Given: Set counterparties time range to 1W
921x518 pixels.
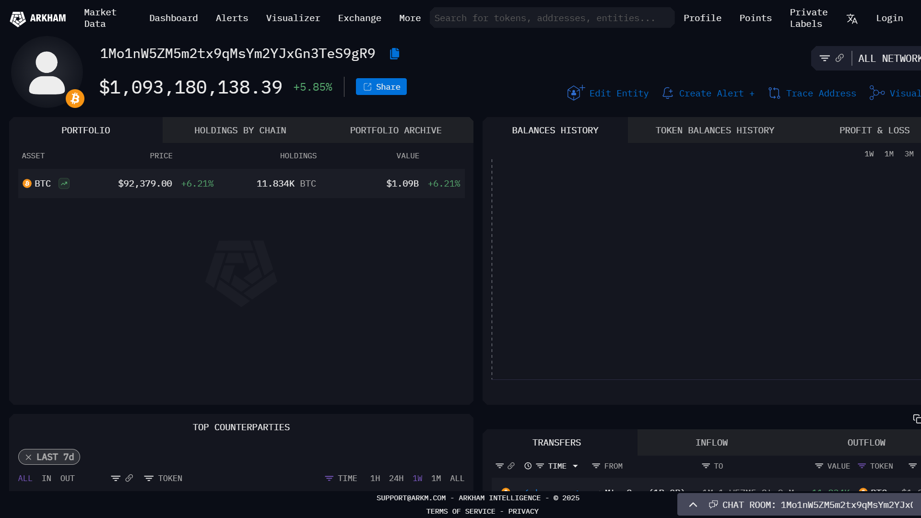Looking at the screenshot, I should pos(417,478).
